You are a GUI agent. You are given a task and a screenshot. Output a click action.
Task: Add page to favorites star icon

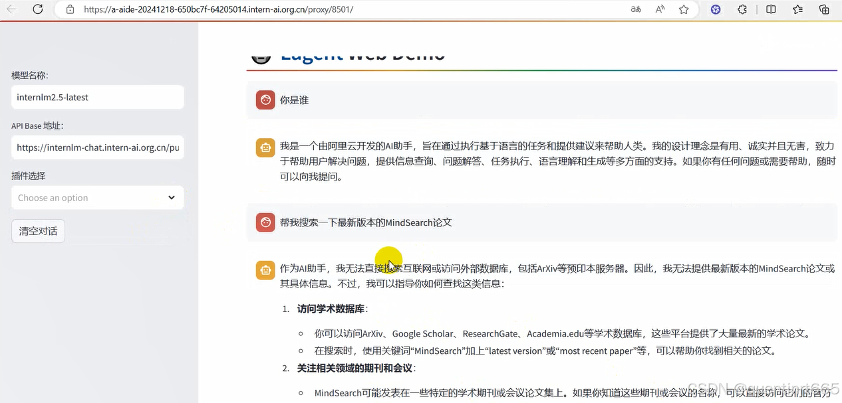684,9
